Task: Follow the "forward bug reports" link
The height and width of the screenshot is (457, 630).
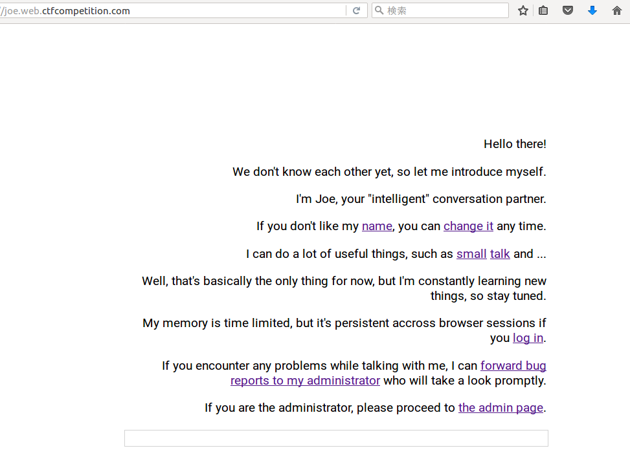Action: [x=513, y=365]
